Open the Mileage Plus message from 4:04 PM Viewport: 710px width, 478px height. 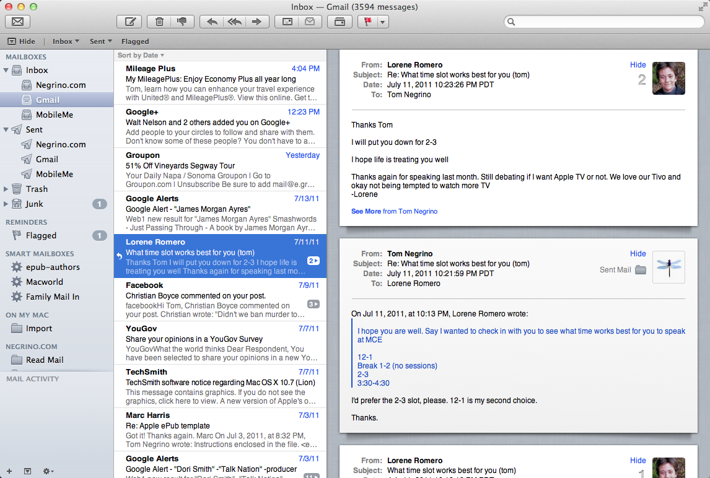pyautogui.click(x=220, y=84)
